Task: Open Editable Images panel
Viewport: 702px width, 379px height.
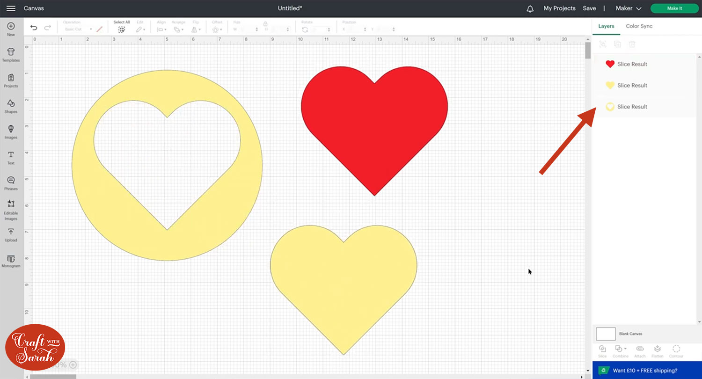Action: point(11,210)
